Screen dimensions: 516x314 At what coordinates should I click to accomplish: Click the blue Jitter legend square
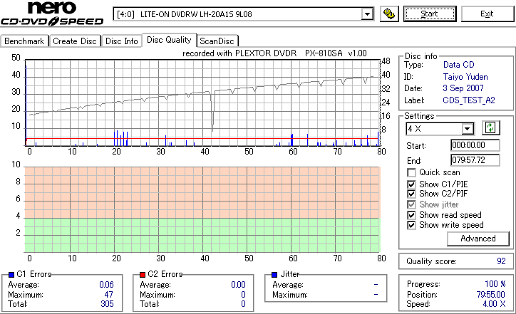pos(274,274)
